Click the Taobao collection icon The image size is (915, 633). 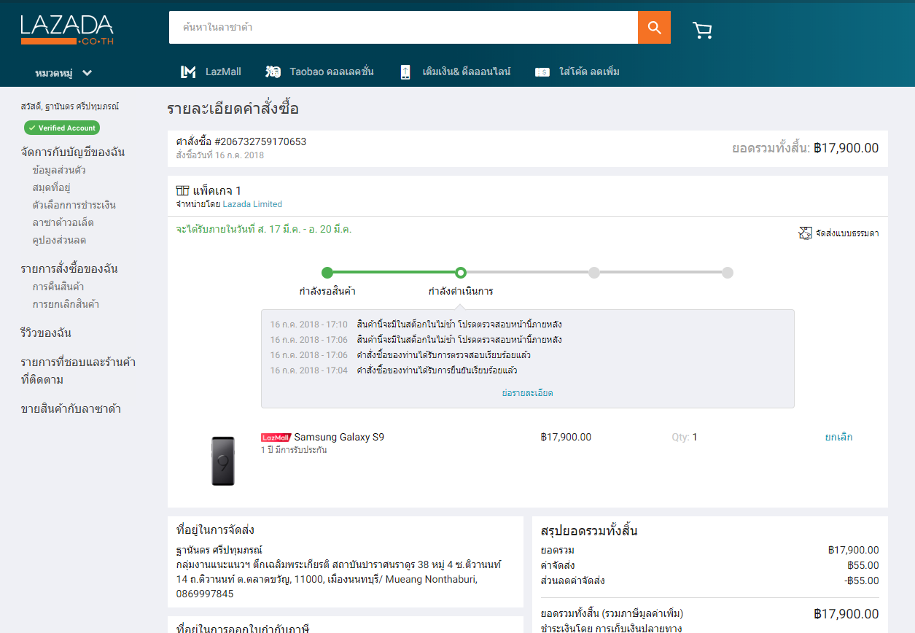273,71
